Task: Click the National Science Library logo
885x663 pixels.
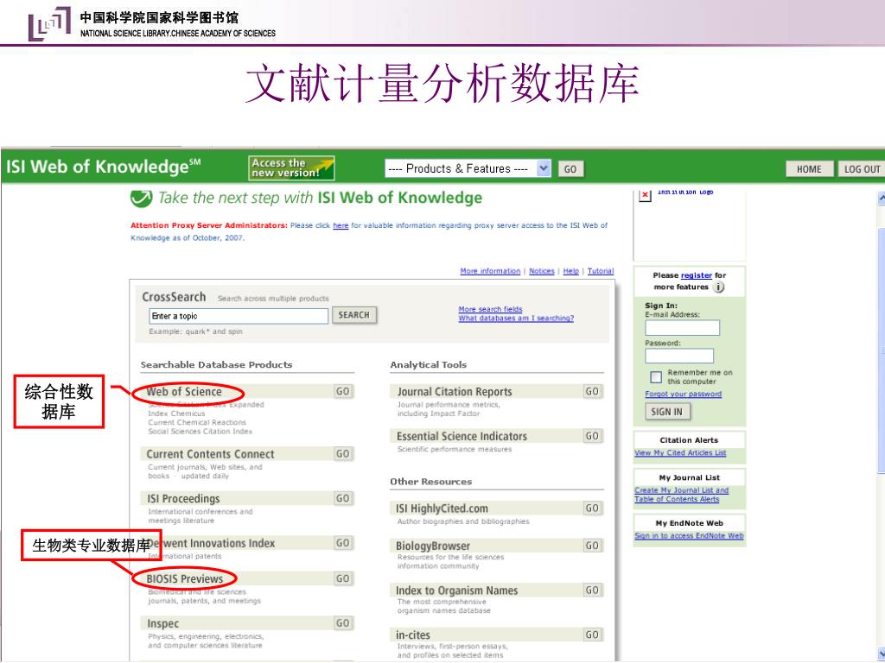Action: click(49, 23)
